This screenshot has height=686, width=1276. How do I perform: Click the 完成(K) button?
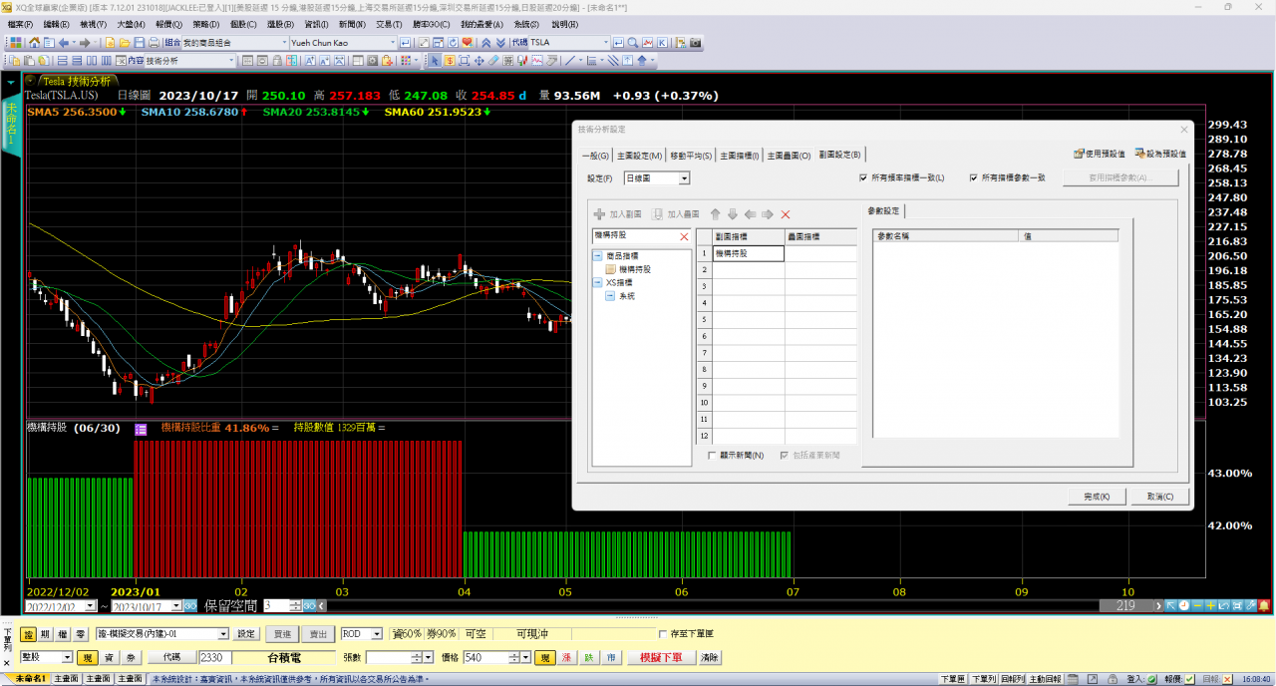click(x=1097, y=497)
